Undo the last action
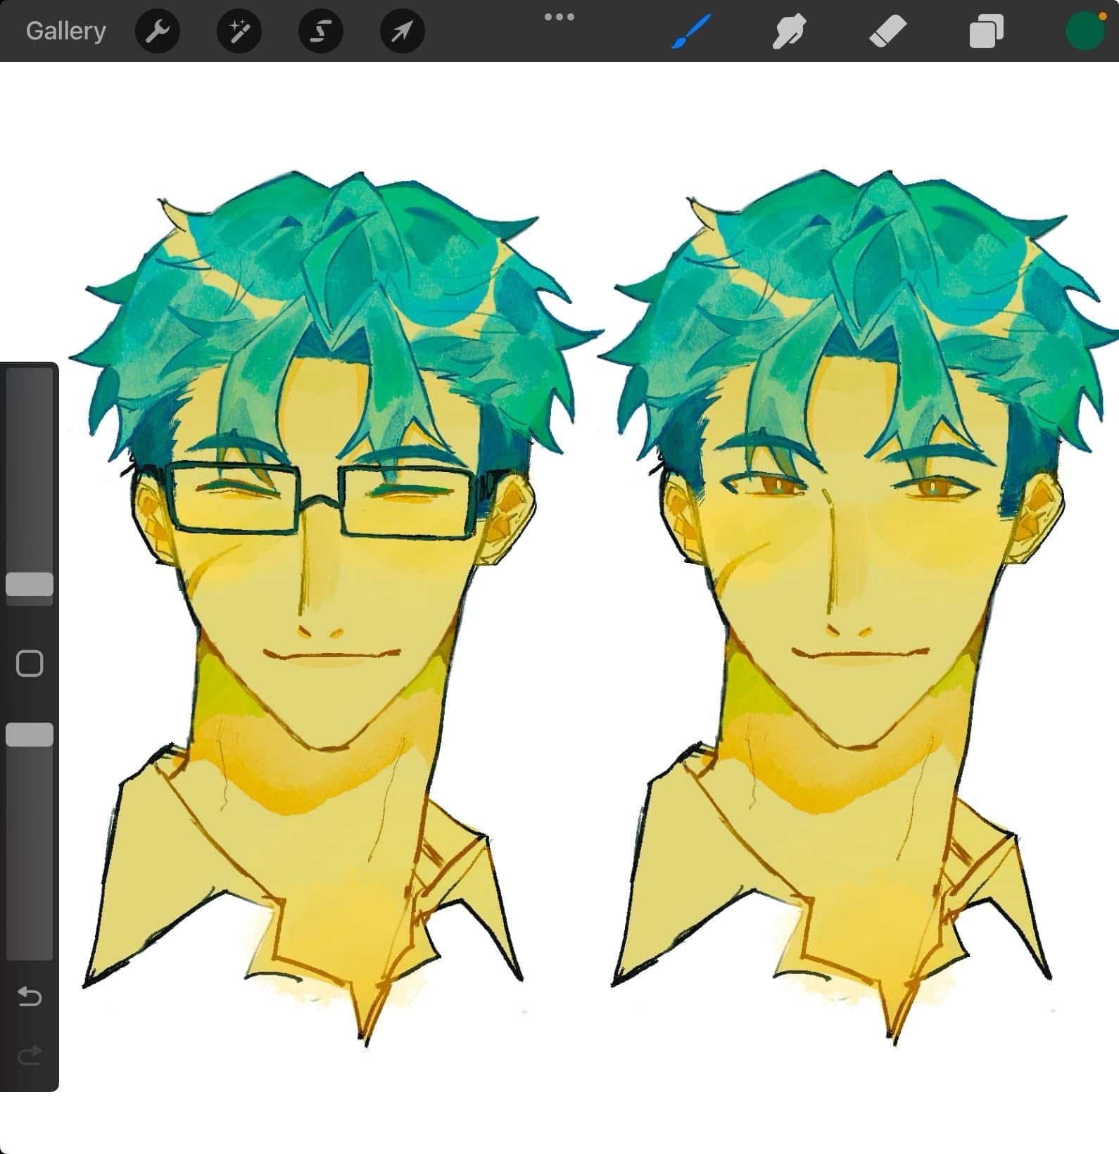 [x=30, y=996]
